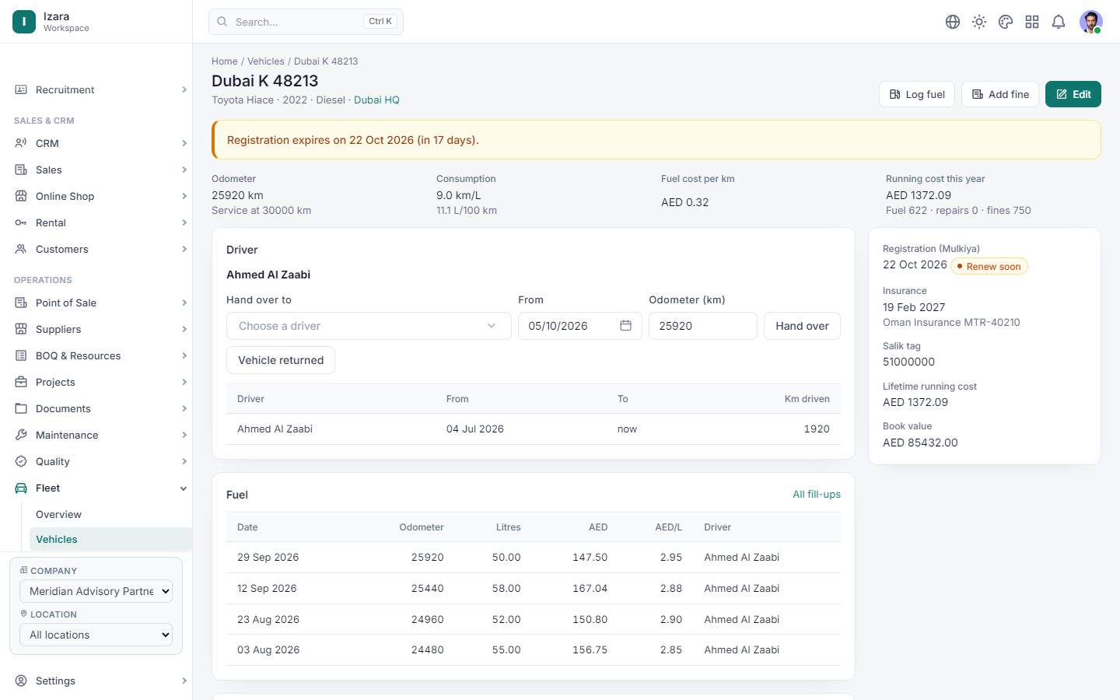Open the CRM sidebar menu
Image resolution: width=1120 pixels, height=700 pixels.
[101, 144]
